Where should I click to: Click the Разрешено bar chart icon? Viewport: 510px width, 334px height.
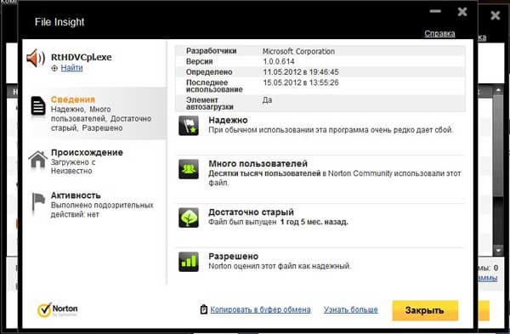(x=189, y=262)
